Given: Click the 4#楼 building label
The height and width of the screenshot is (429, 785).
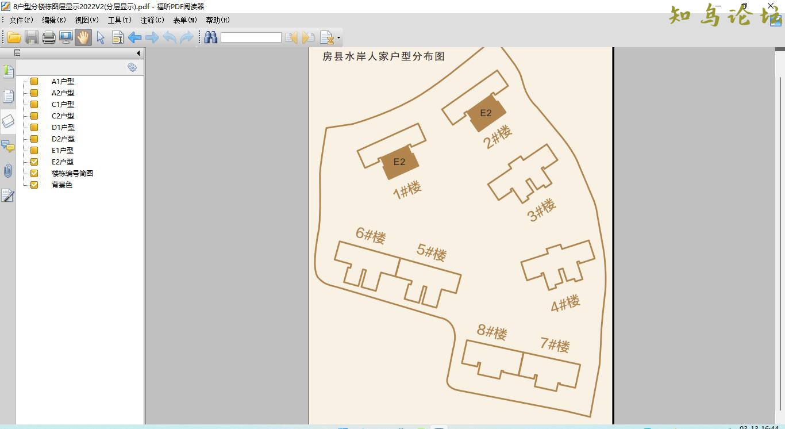Looking at the screenshot, I should coord(565,304).
